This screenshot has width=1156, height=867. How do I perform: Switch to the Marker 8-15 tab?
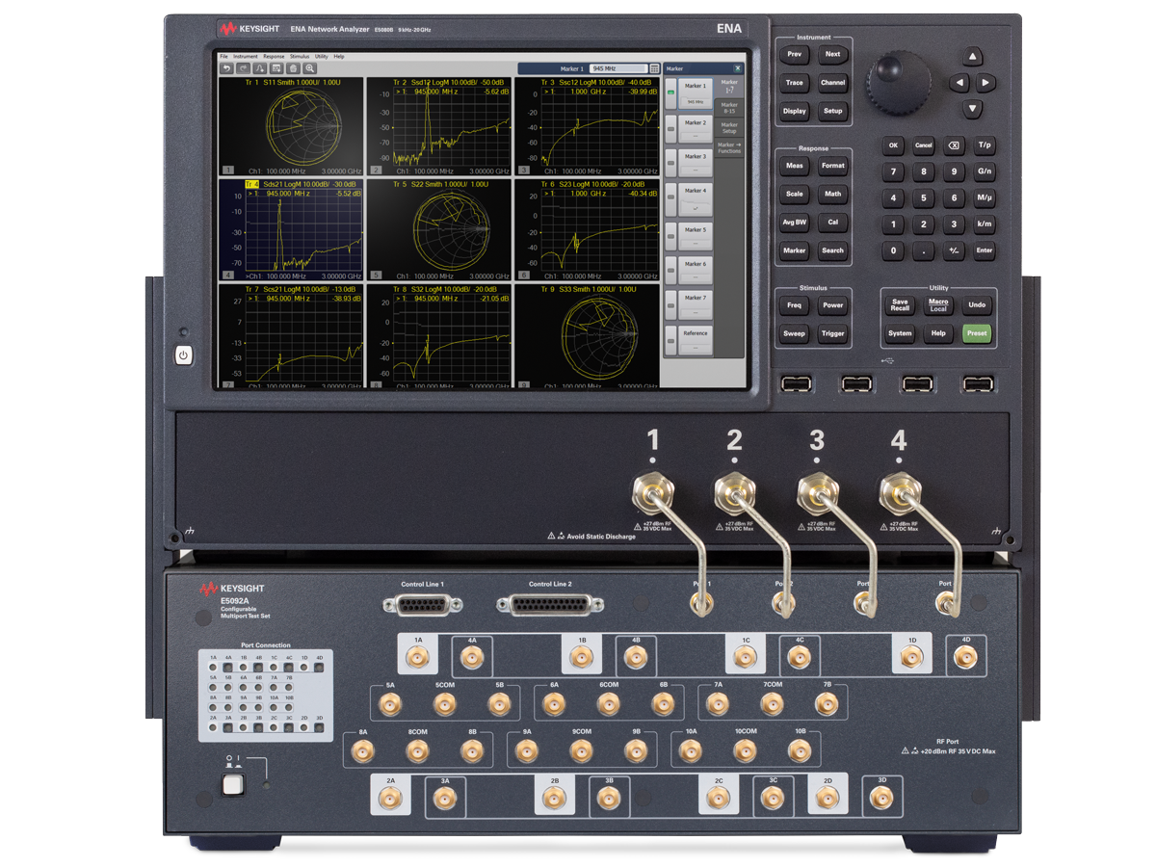coord(729,107)
